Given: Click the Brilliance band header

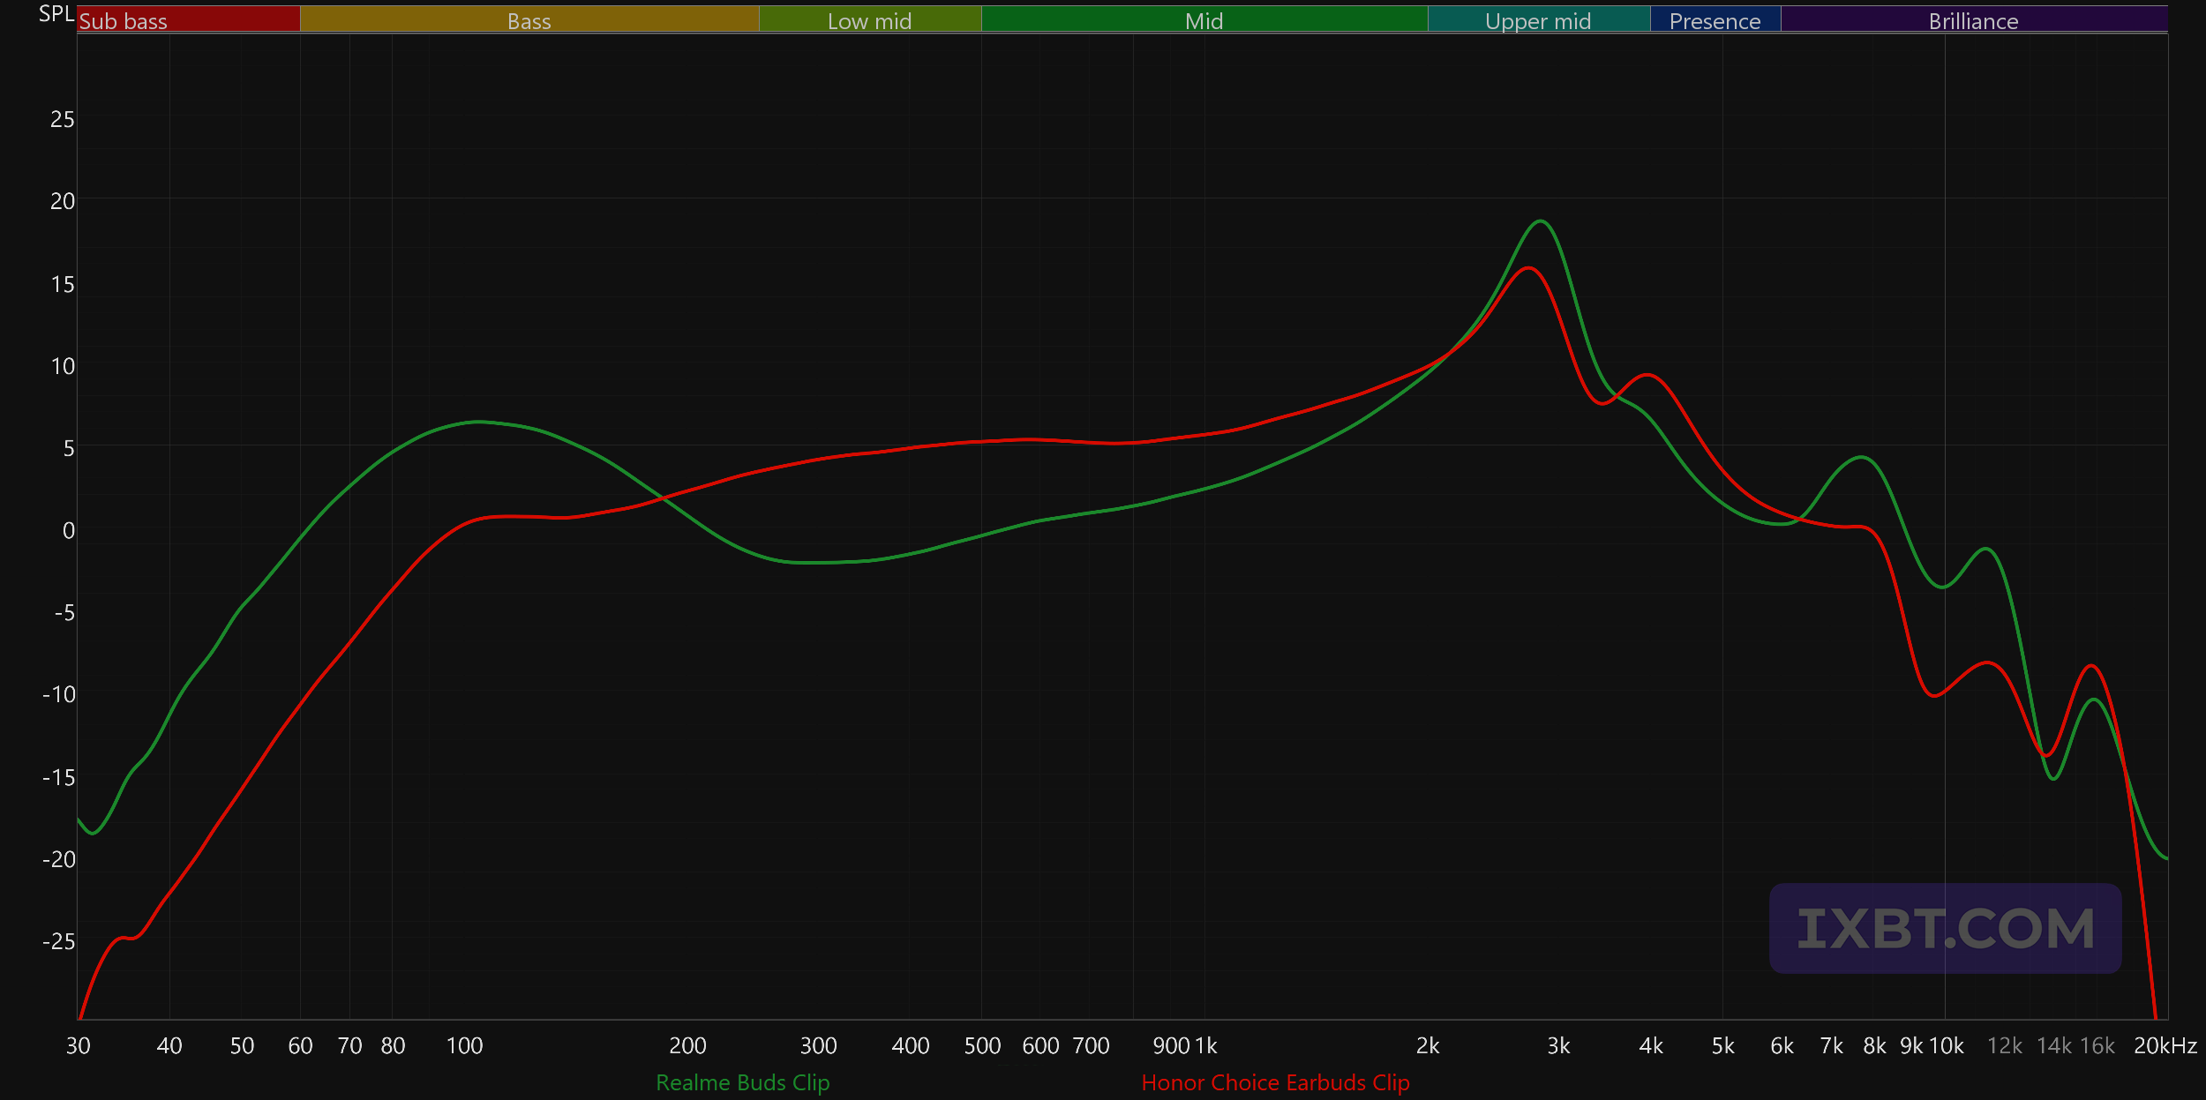Looking at the screenshot, I should pyautogui.click(x=1973, y=19).
